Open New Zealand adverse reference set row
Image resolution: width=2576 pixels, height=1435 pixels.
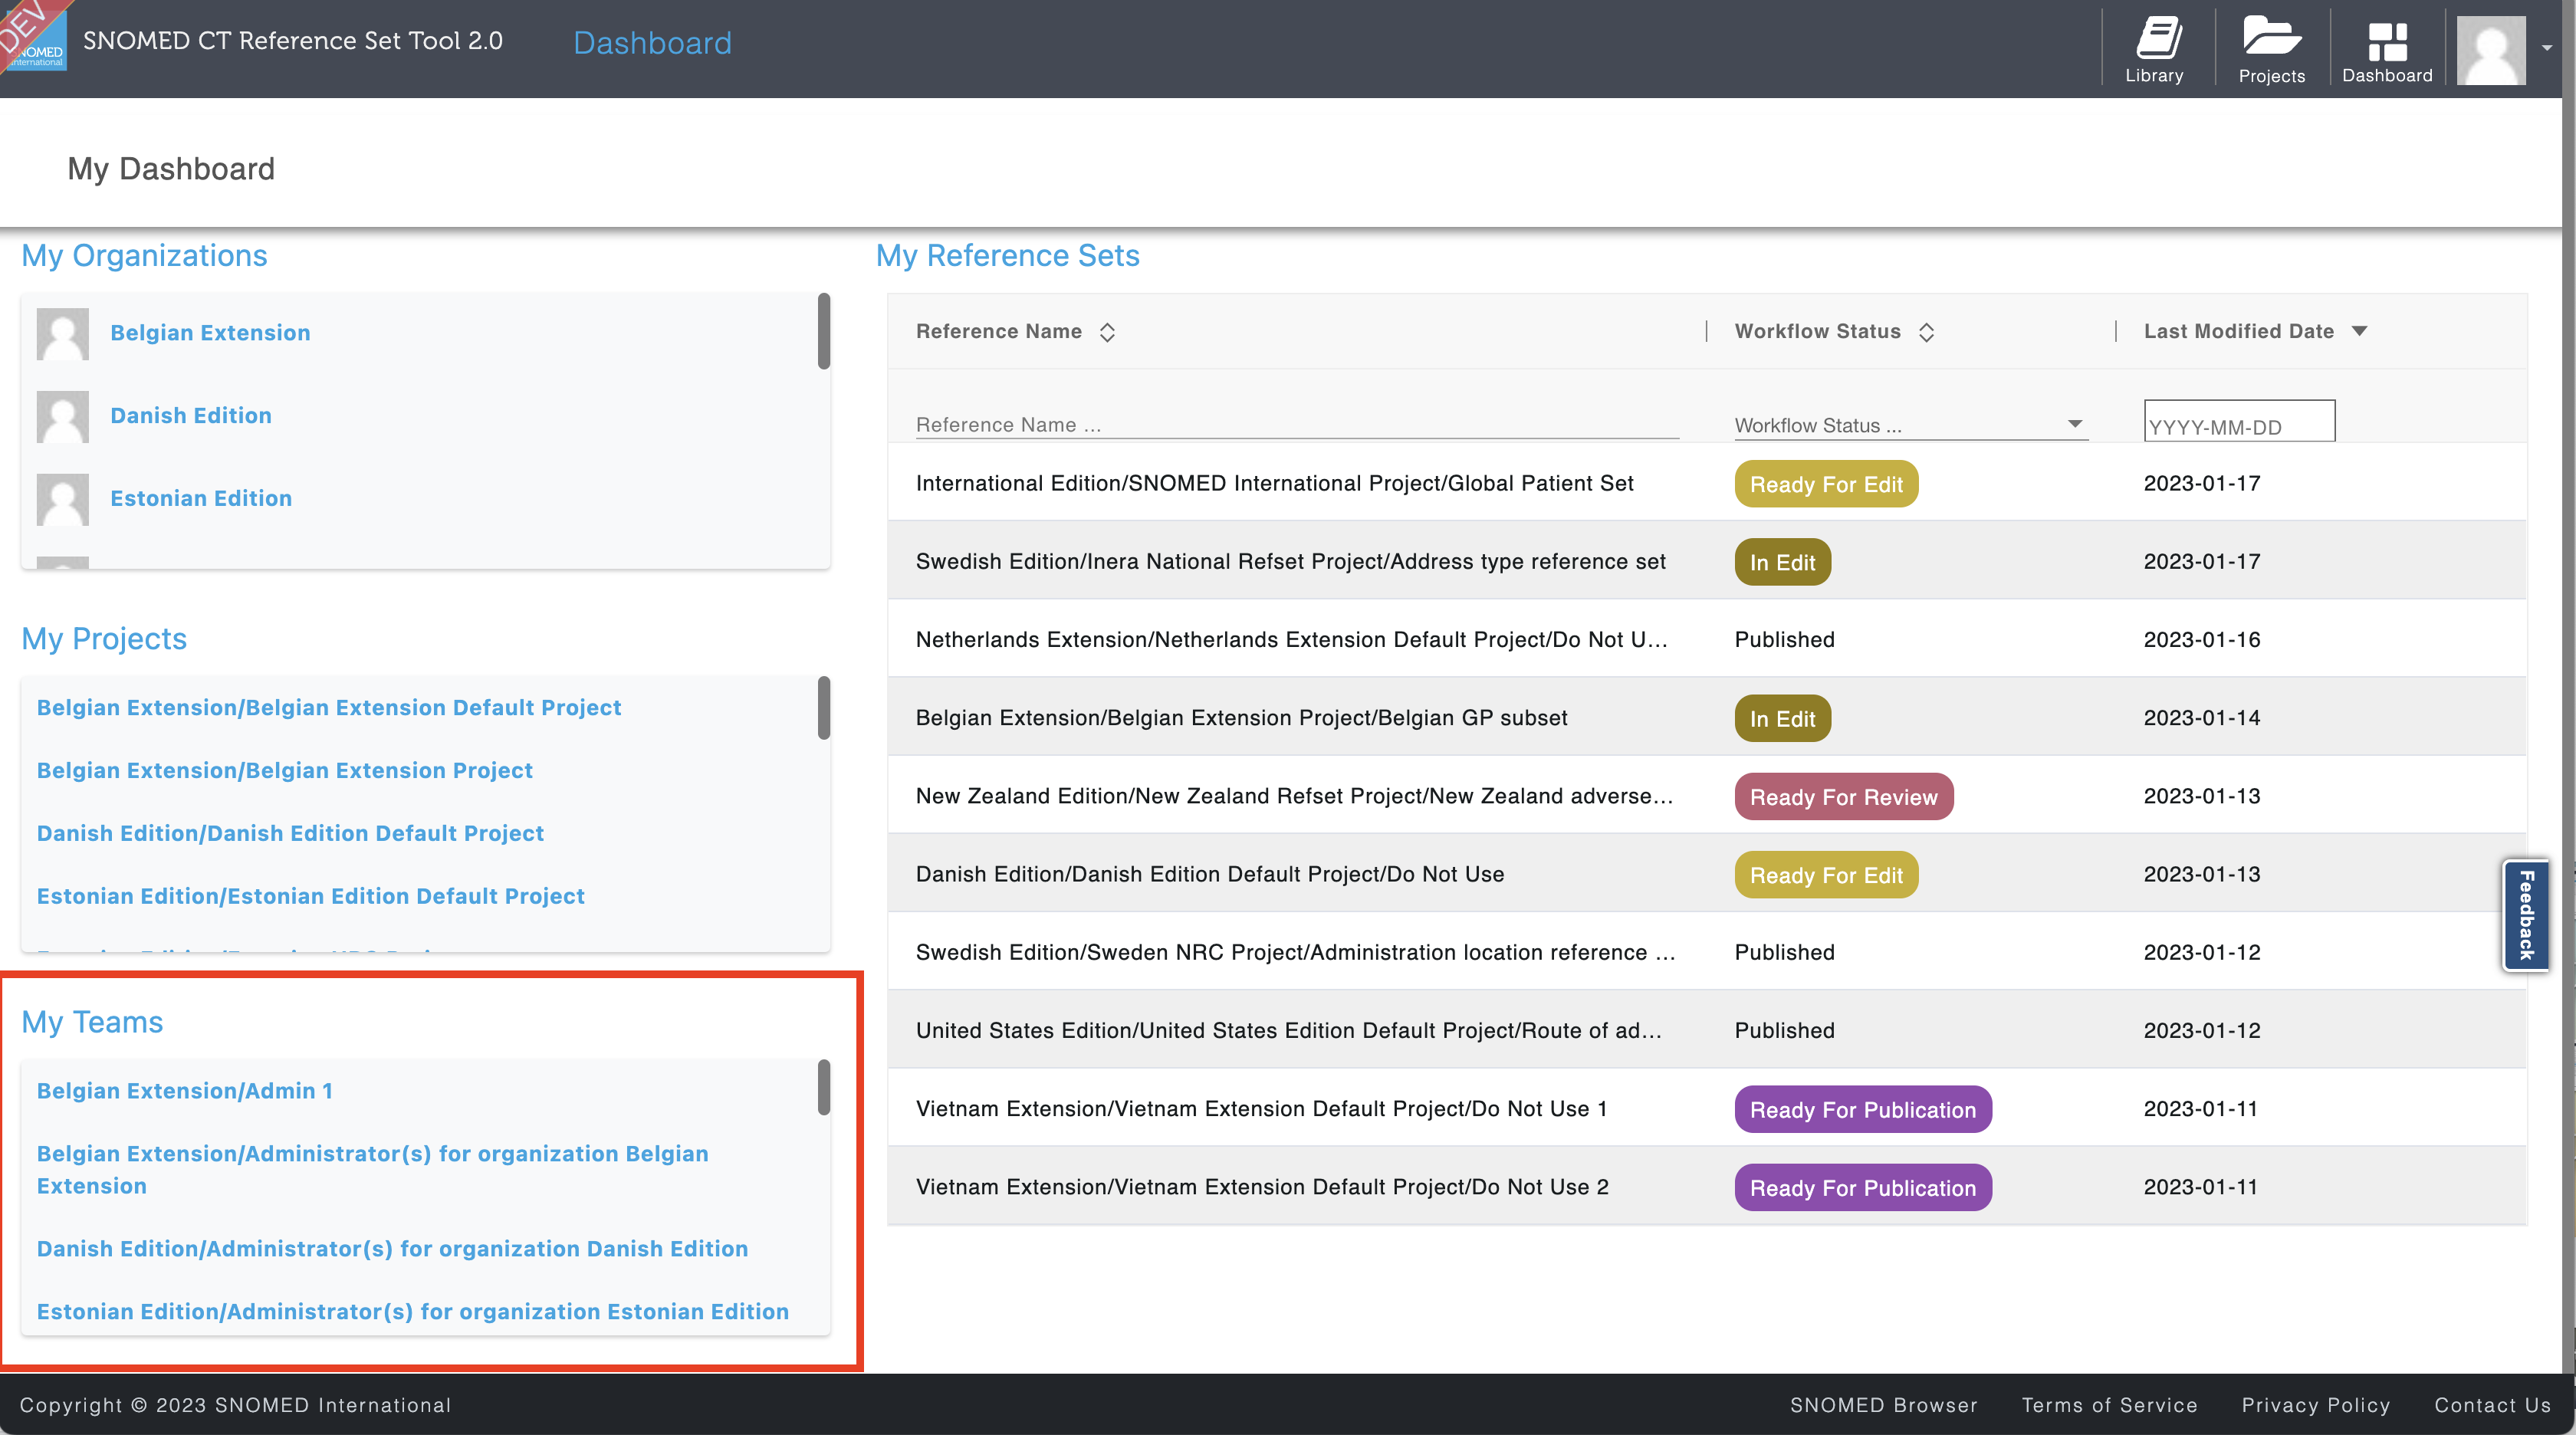tap(1294, 796)
